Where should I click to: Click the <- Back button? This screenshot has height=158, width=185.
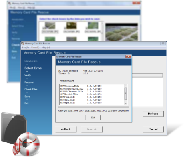click(x=66, y=129)
